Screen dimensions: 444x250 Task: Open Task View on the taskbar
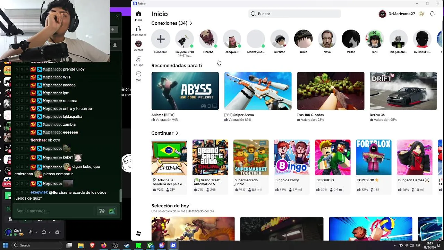69,245
